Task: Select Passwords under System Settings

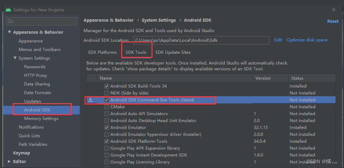Action: click(x=35, y=67)
